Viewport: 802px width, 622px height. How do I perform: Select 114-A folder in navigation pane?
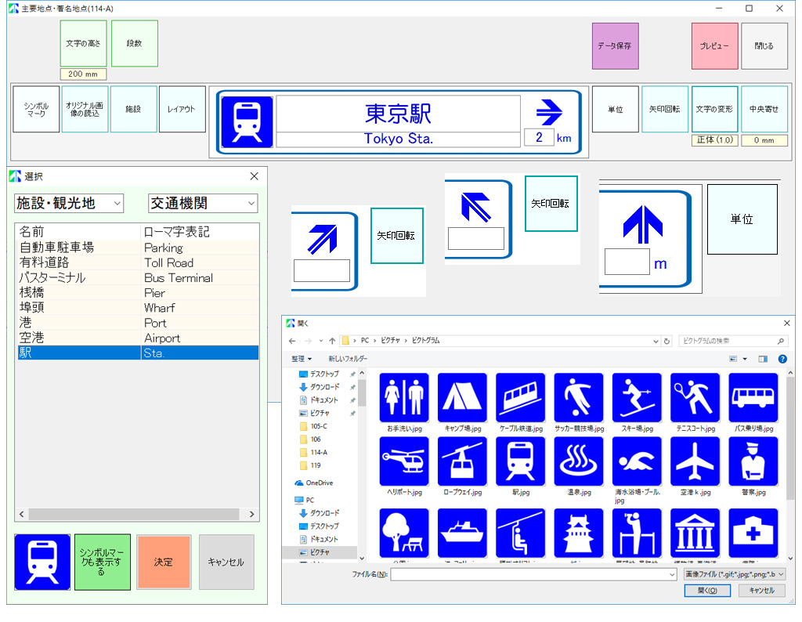click(x=319, y=452)
